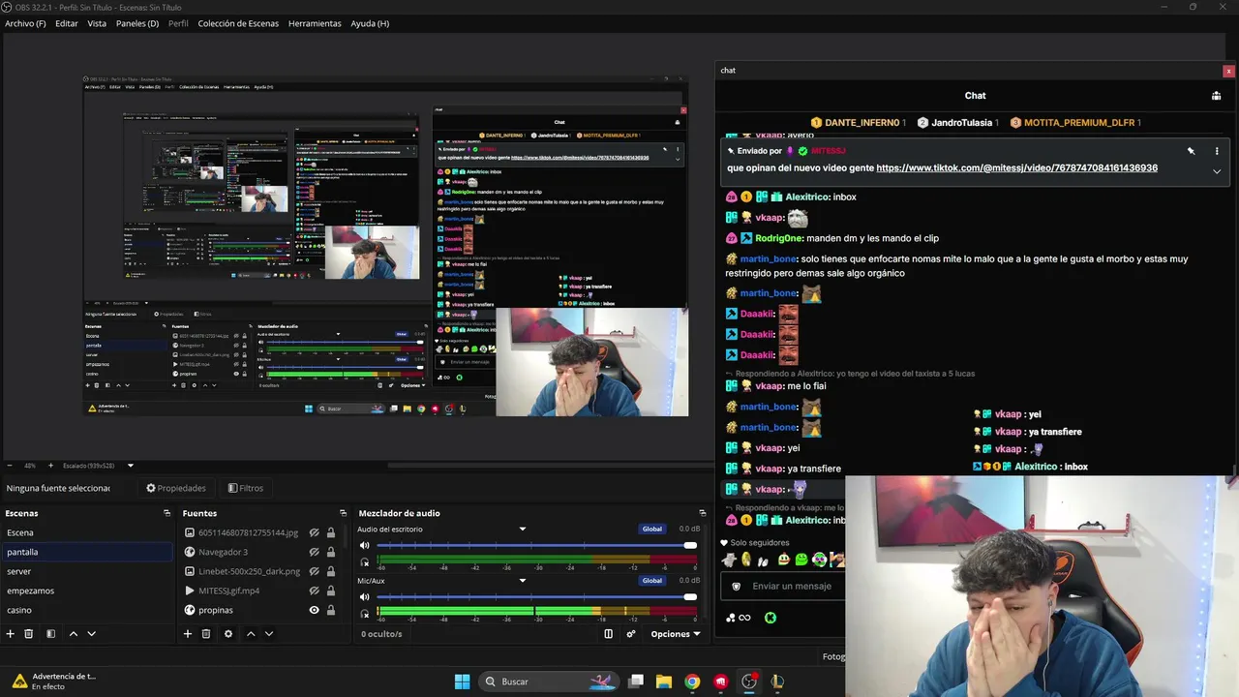Click the Filtros button
1239x697 pixels.
coord(246,488)
